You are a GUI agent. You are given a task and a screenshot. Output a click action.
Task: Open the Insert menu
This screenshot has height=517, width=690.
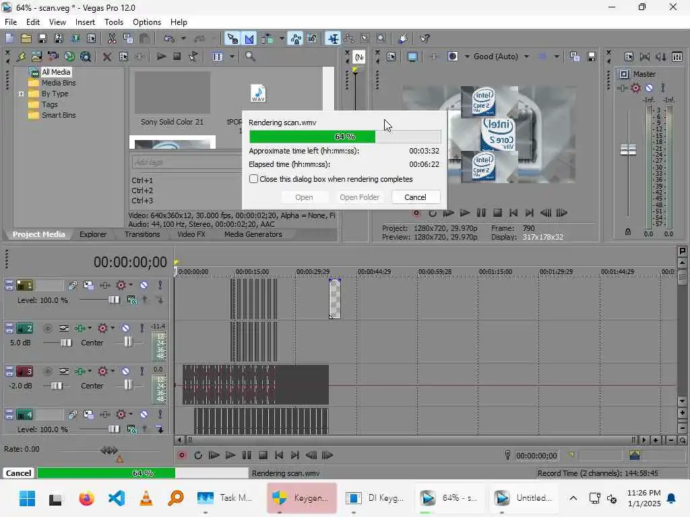[x=85, y=22]
